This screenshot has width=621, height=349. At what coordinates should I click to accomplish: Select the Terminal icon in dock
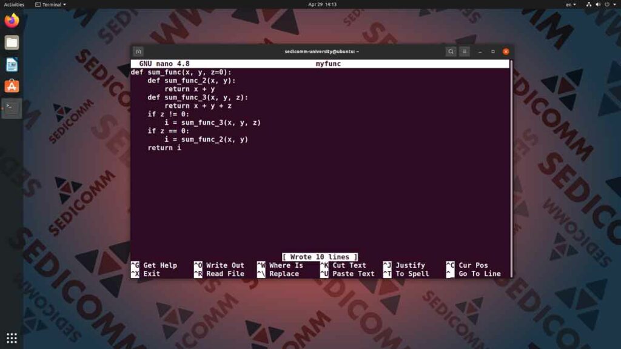[12, 108]
